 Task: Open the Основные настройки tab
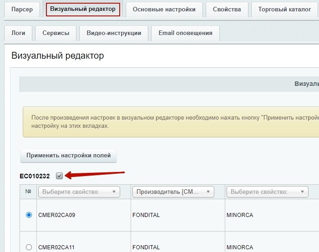point(164,10)
